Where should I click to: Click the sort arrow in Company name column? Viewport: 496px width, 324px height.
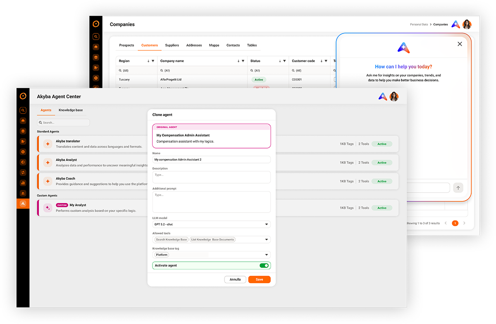pyautogui.click(x=238, y=61)
